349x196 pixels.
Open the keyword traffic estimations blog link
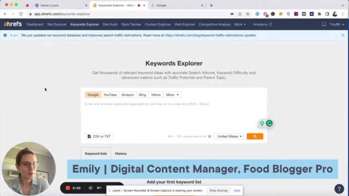click(210, 35)
